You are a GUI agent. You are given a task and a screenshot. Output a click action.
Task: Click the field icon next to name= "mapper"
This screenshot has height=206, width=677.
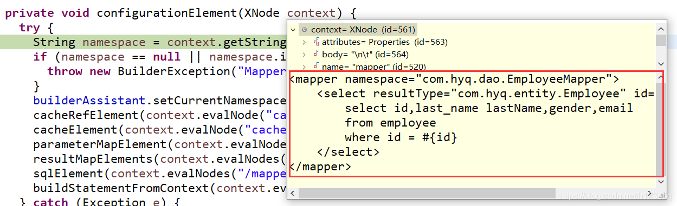[317, 66]
